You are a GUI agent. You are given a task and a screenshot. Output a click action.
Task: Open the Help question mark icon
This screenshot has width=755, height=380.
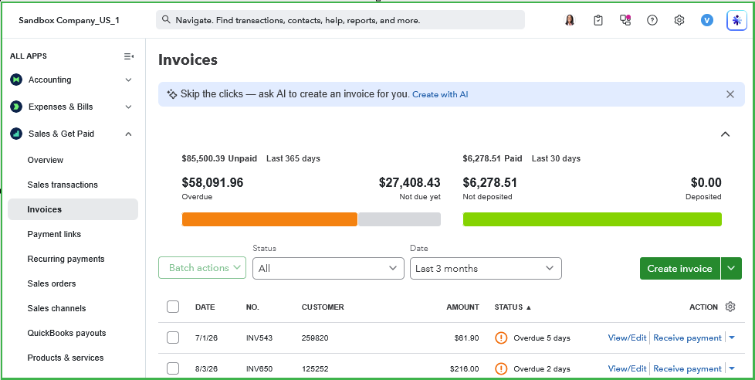[652, 20]
